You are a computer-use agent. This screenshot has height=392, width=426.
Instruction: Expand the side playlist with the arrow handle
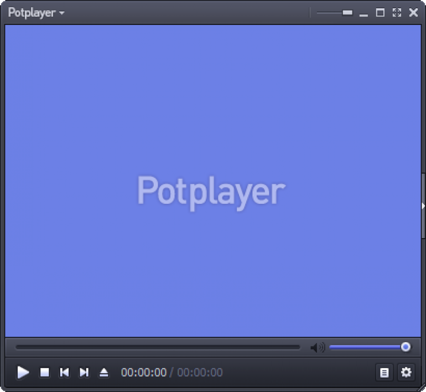pos(423,206)
